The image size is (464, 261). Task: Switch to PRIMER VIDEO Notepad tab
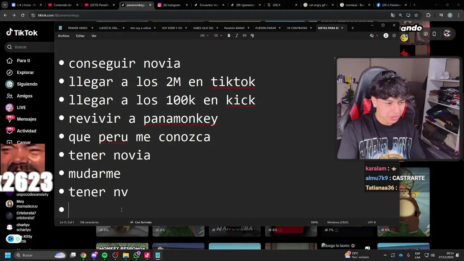click(78, 28)
